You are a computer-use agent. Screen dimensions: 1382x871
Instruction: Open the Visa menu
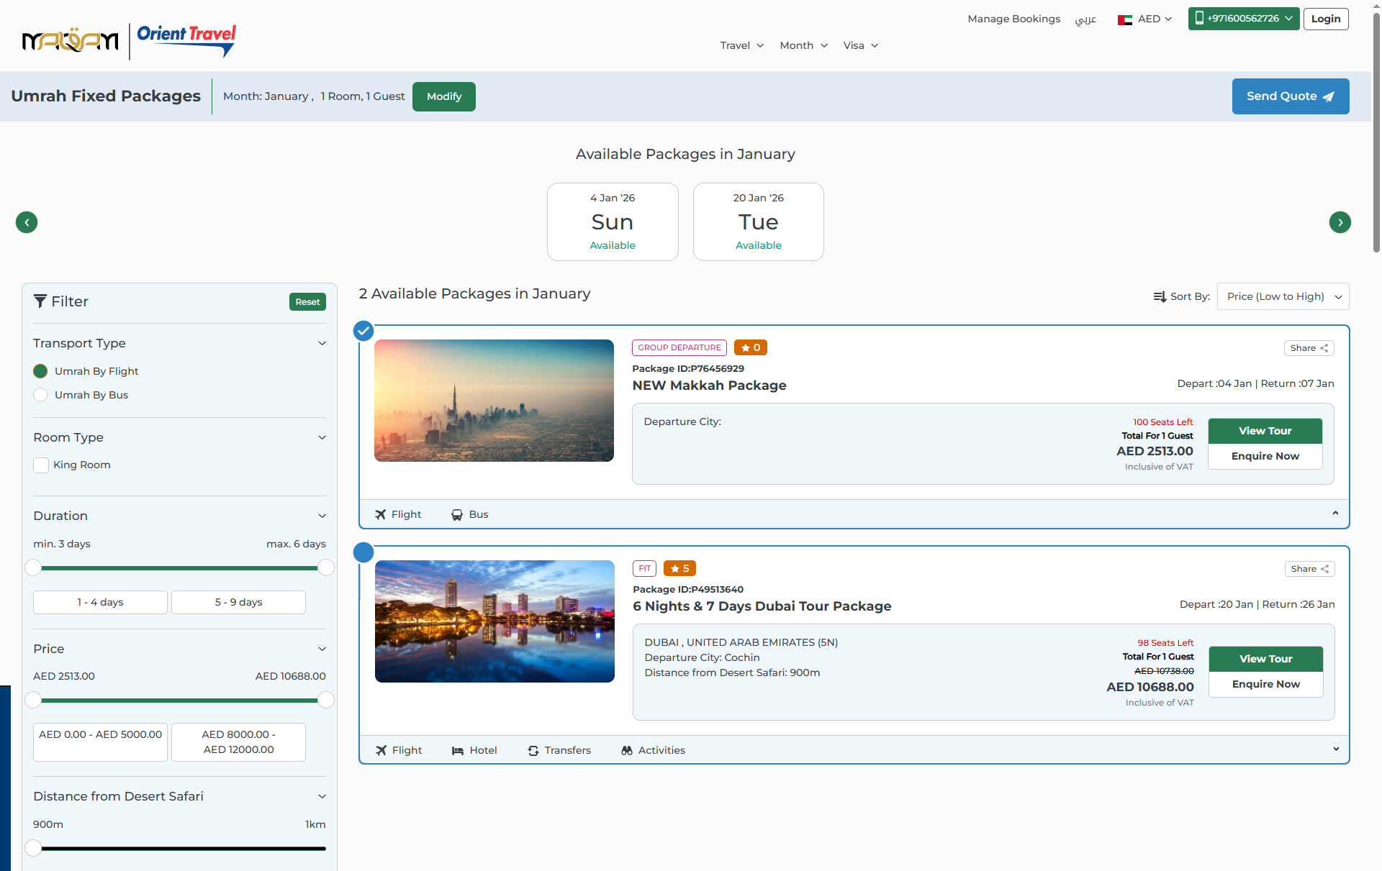coord(860,45)
